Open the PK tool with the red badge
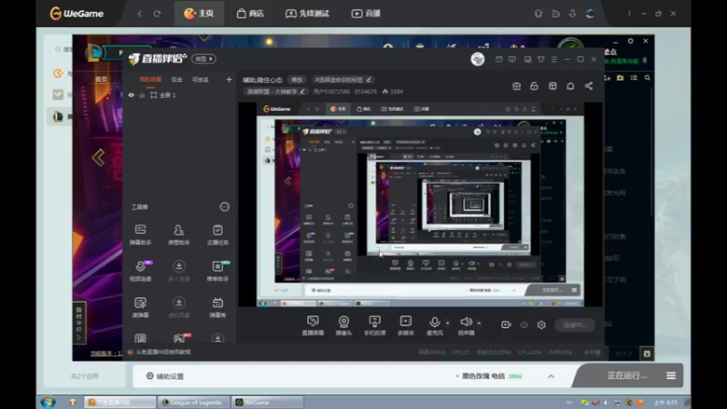 click(x=180, y=337)
